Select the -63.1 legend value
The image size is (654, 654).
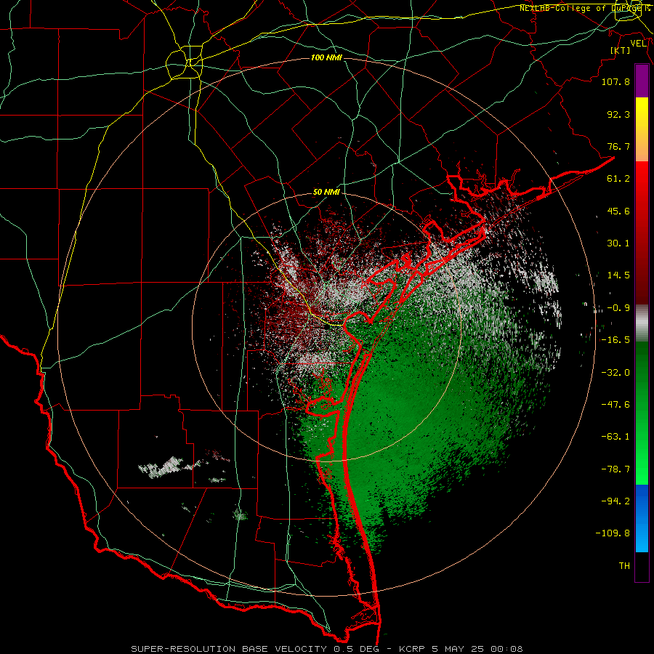click(615, 437)
